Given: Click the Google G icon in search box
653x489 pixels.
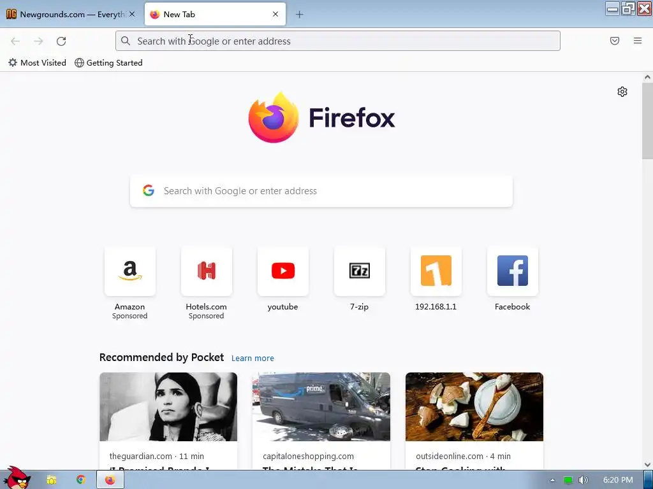Looking at the screenshot, I should pos(148,190).
